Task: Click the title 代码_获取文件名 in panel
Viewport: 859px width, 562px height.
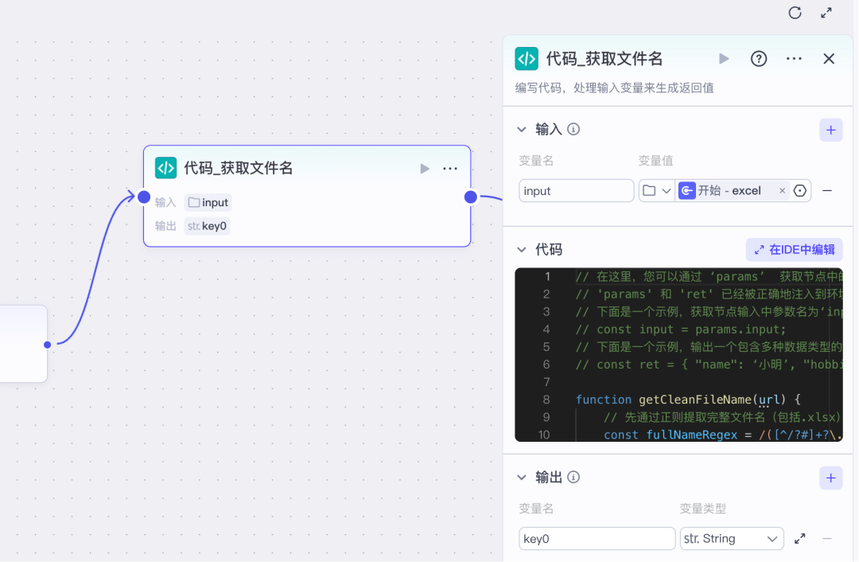Action: 604,59
